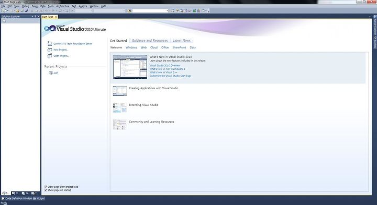The width and height of the screenshot is (377, 205).
Task: Open What's New in .NET Framework 4 link
Action: coord(168,69)
